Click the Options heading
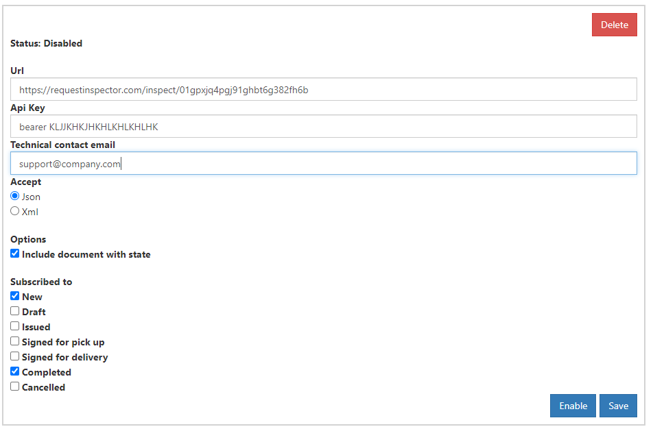The image size is (653, 429). [28, 239]
